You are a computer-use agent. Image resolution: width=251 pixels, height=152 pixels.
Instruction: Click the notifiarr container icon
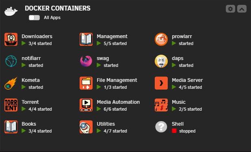11,61
